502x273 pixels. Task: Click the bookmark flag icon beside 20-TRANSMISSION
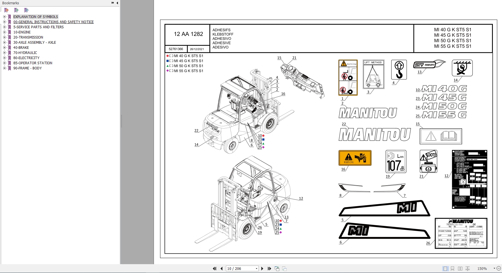coord(9,37)
